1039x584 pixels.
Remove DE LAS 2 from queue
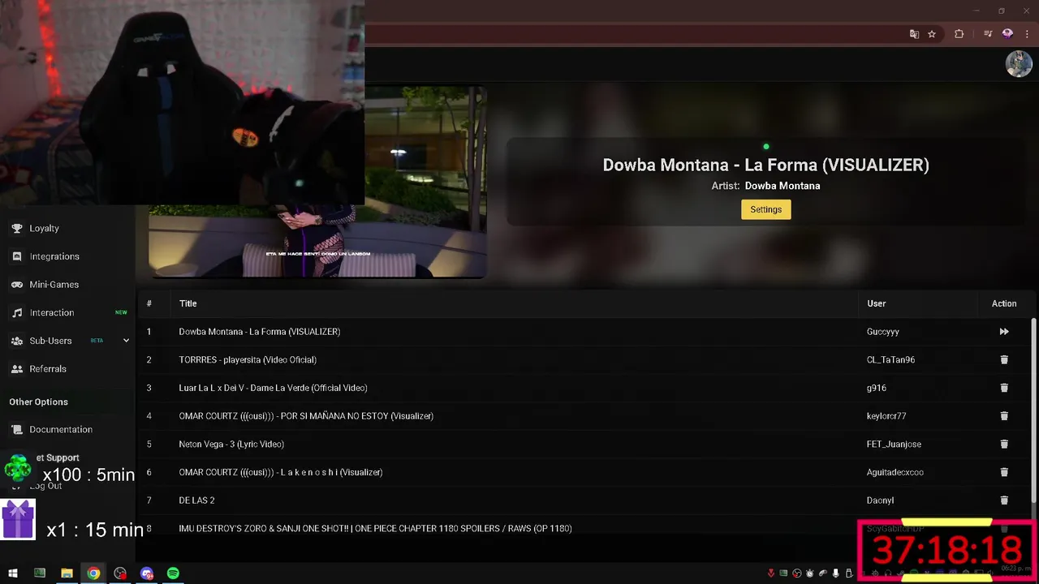pos(1004,500)
